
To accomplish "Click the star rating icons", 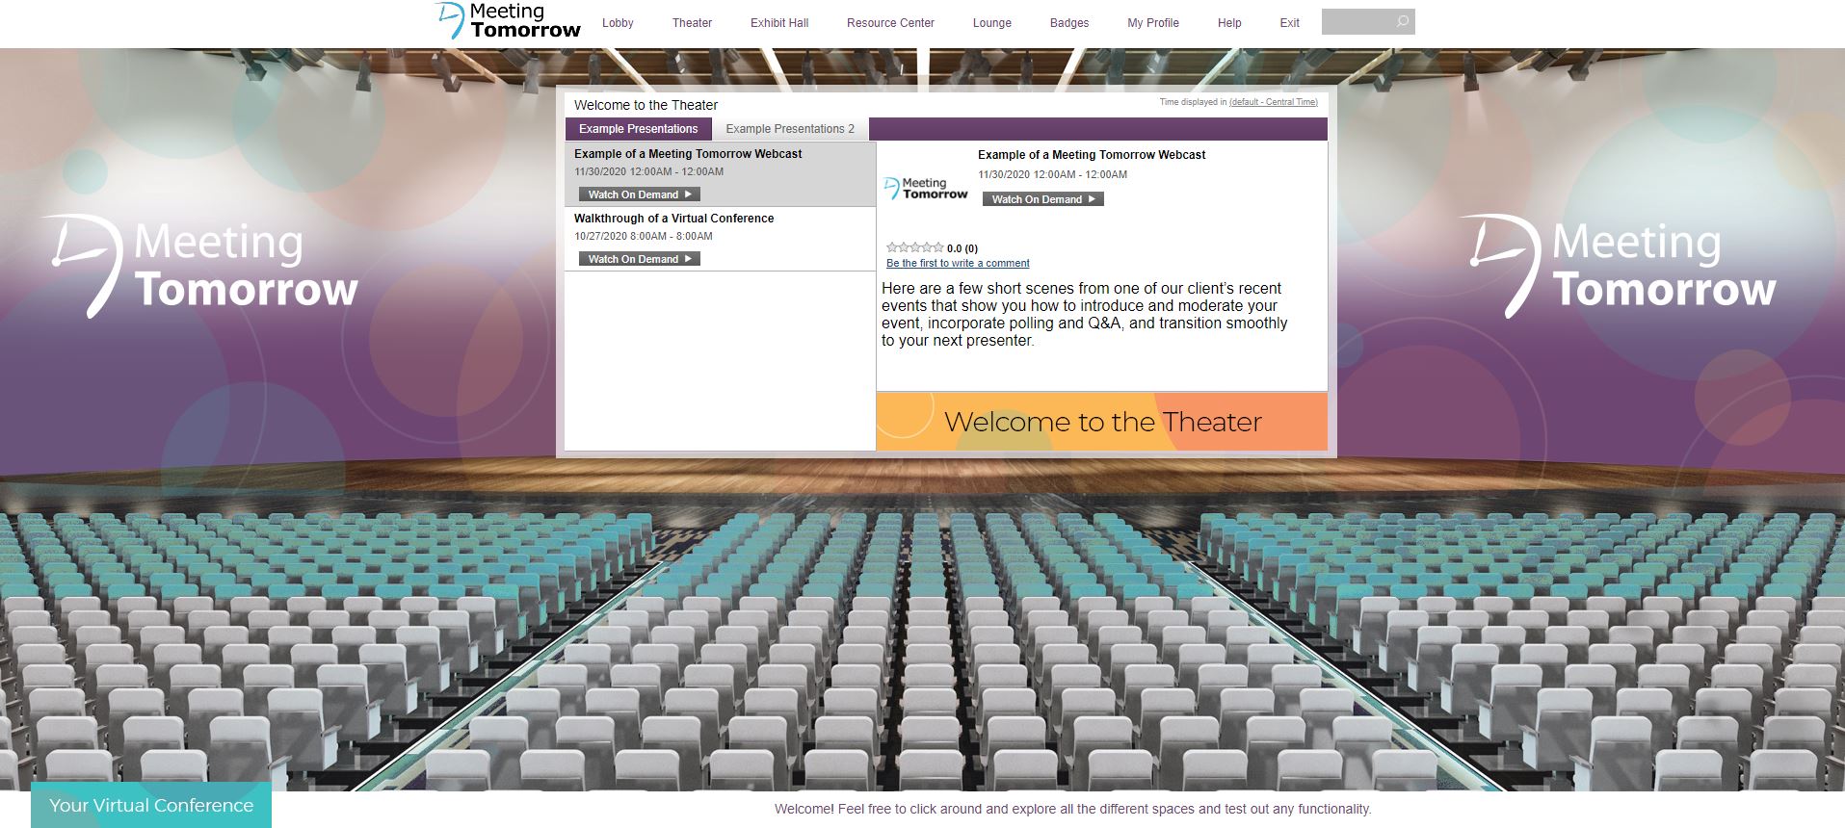I will [914, 247].
